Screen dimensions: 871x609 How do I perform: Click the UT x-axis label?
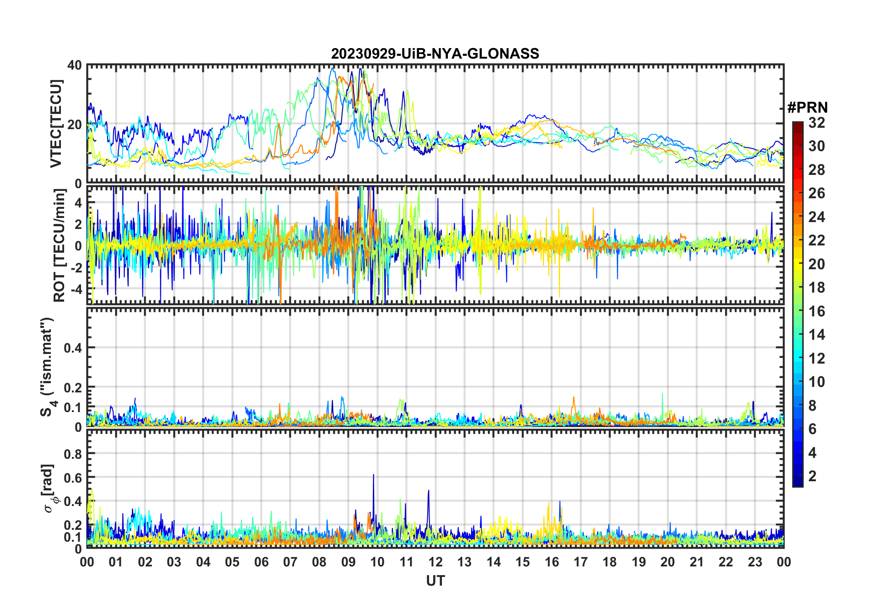pos(435,581)
